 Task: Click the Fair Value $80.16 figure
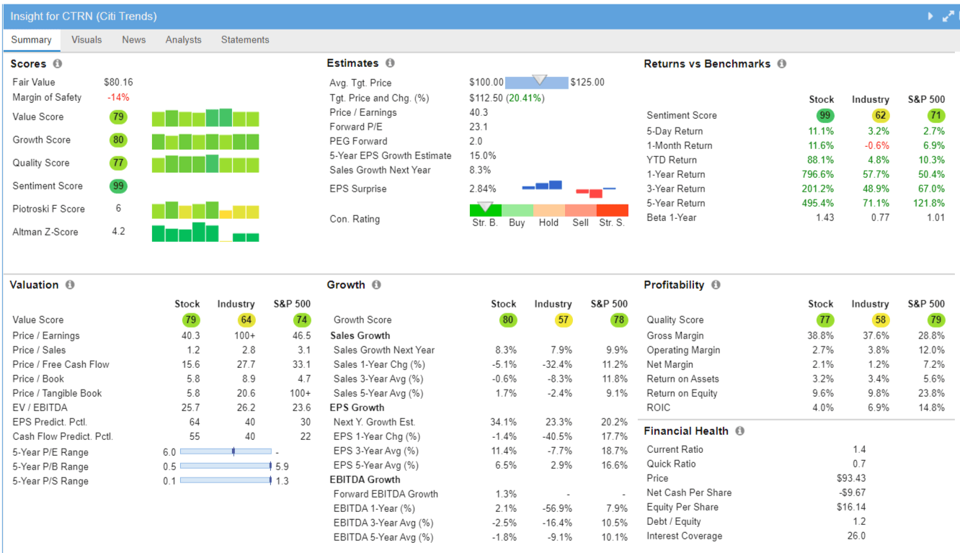[118, 82]
